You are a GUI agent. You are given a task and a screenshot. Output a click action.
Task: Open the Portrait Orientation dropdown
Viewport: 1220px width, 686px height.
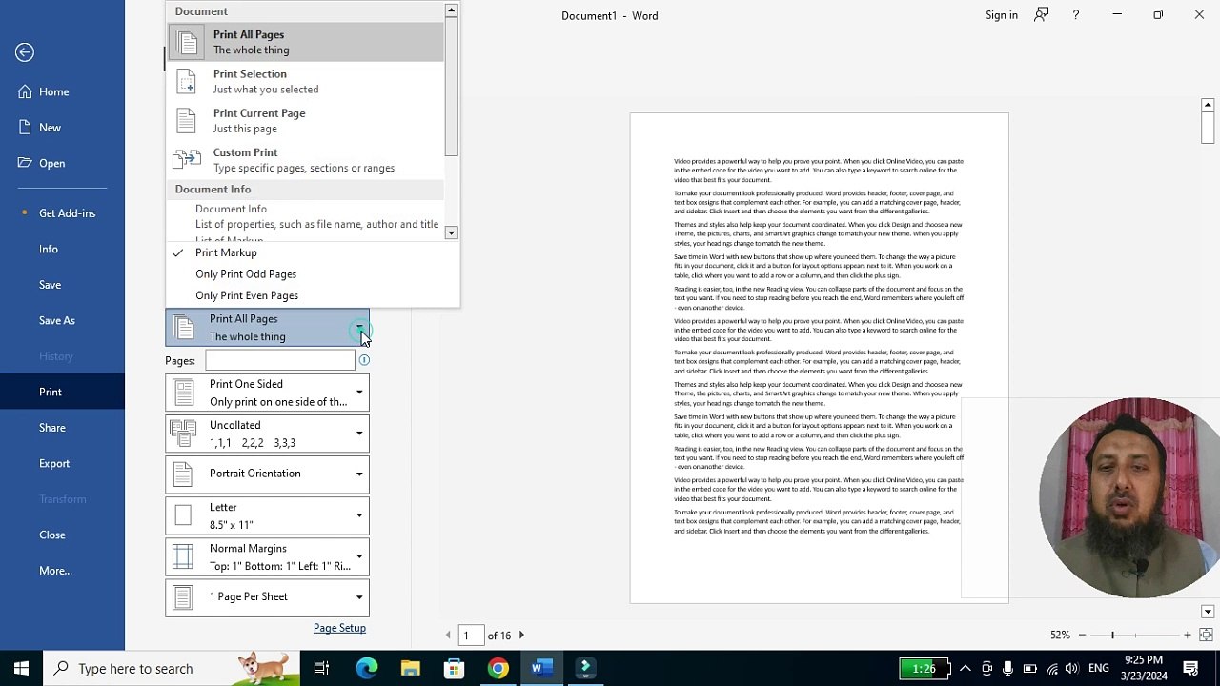coord(267,474)
